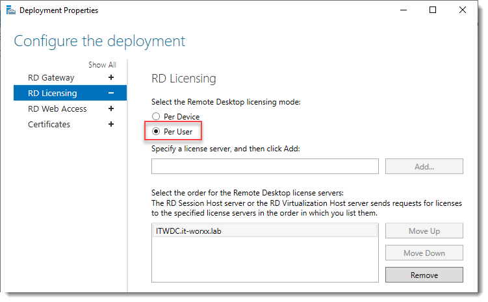Expand the RD Web Access plus sign
The height and width of the screenshot is (302, 488).
tap(111, 108)
